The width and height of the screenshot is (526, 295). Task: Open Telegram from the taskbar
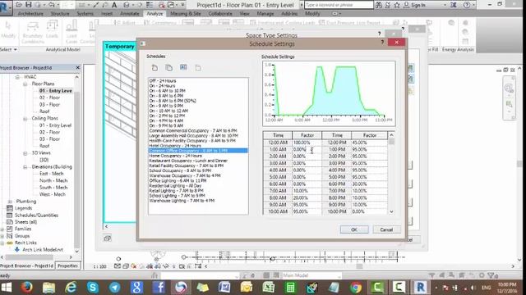coord(115,288)
